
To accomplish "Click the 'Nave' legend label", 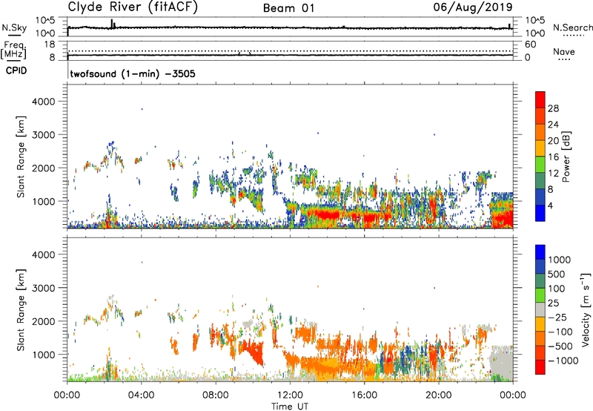I will (564, 52).
